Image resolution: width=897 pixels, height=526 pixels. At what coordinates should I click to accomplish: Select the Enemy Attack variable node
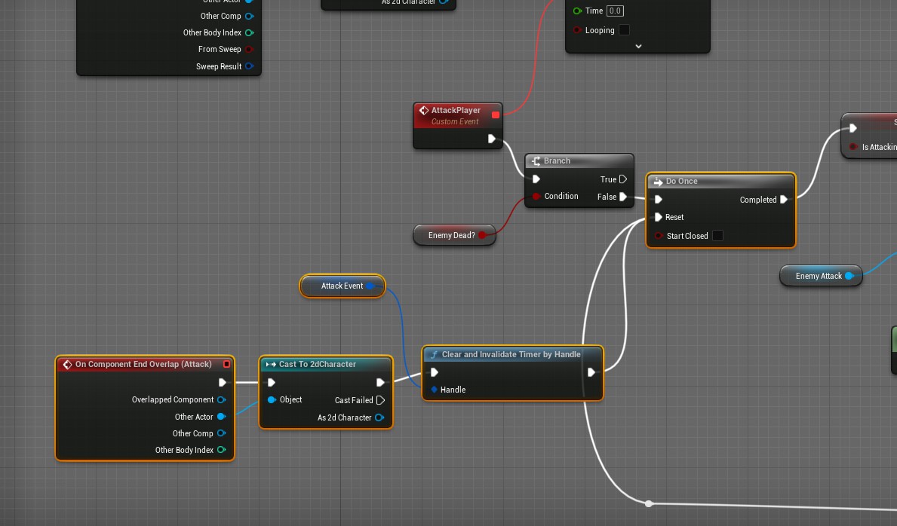coord(818,276)
